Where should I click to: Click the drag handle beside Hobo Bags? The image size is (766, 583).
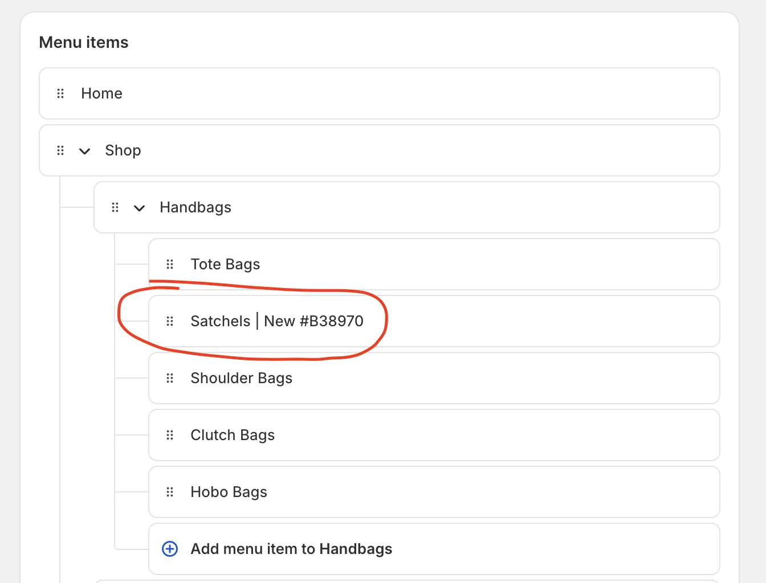(x=170, y=492)
